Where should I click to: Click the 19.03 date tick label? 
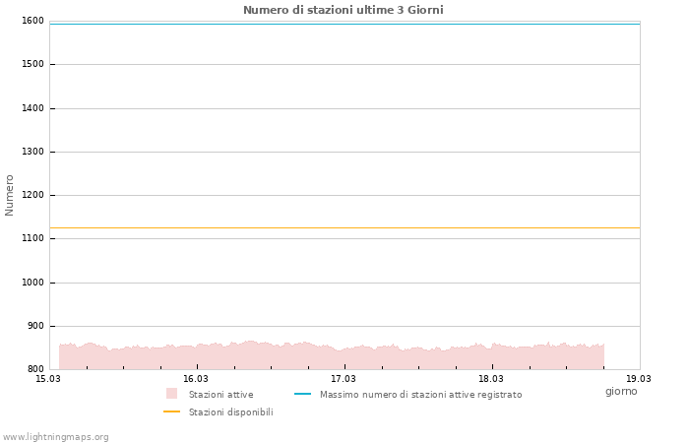[x=639, y=378]
